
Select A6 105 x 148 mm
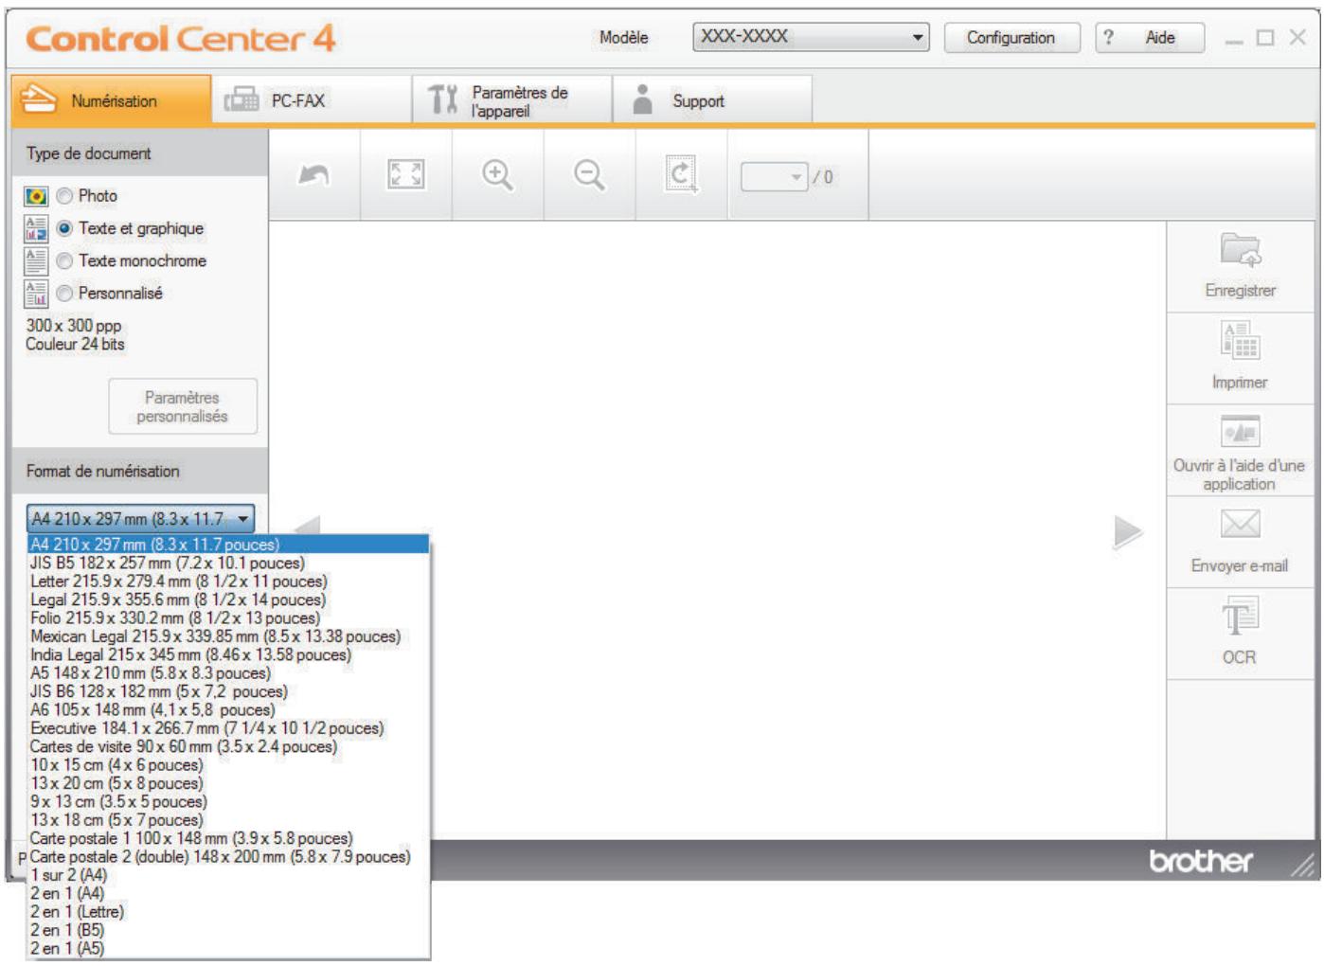coord(228,709)
